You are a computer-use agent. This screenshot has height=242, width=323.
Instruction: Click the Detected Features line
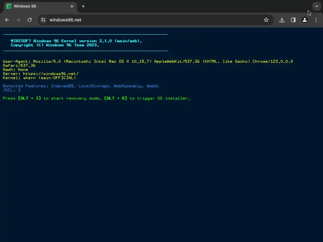coord(81,86)
